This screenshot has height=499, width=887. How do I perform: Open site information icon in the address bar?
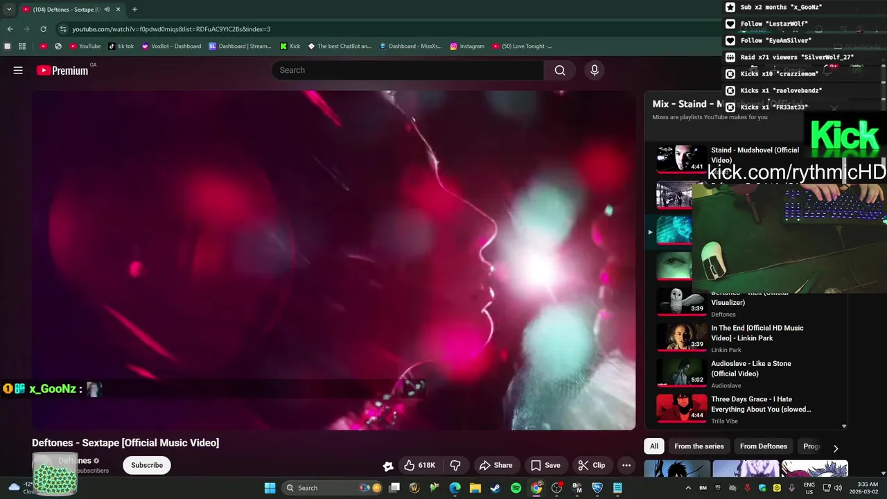63,29
